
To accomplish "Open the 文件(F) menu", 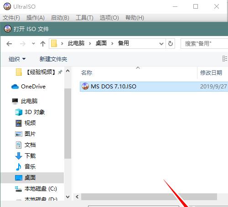I will point(11,18).
